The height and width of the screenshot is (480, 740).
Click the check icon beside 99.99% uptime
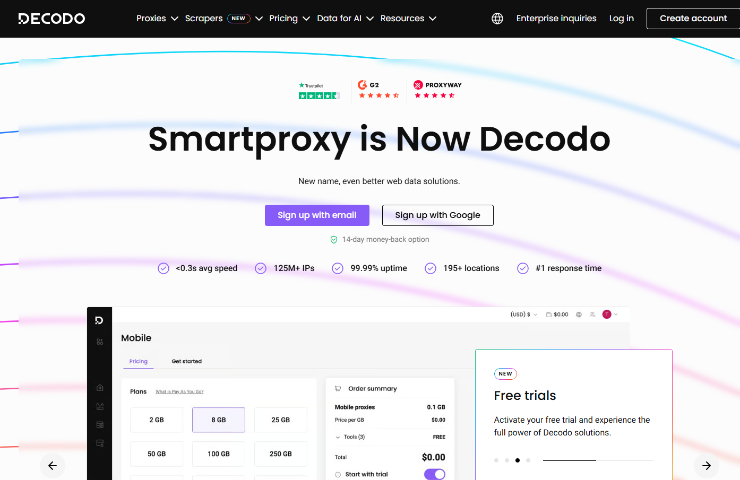338,268
